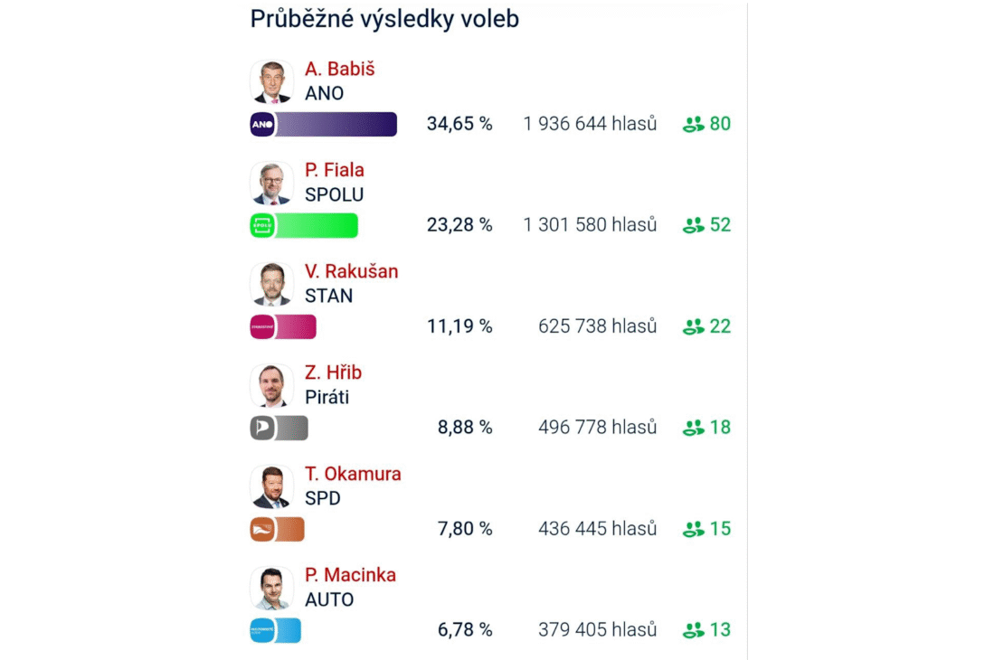
Task: Click the seats icon showing 80 mandates
Action: 694,125
